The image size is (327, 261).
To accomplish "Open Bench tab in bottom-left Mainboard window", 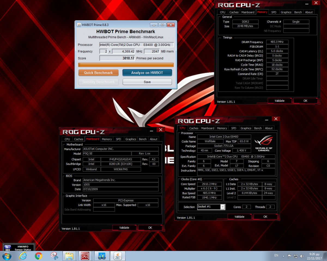I will pos(143,139).
